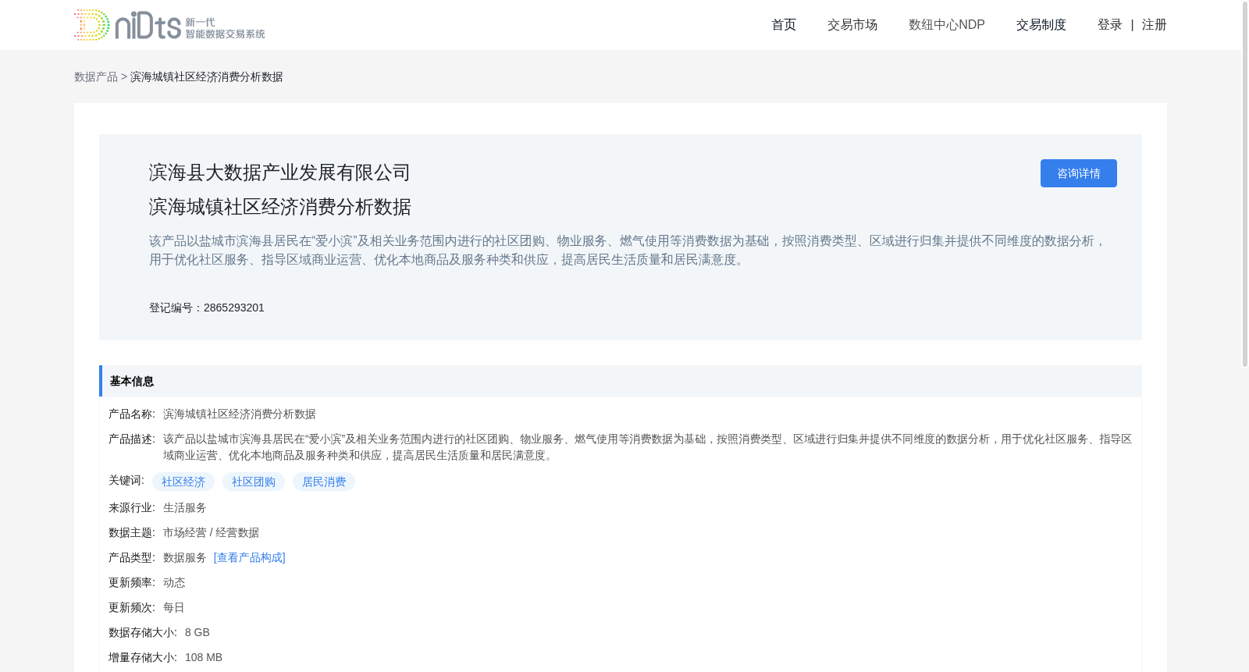
Task: Click the niDts logo
Action: pos(169,25)
